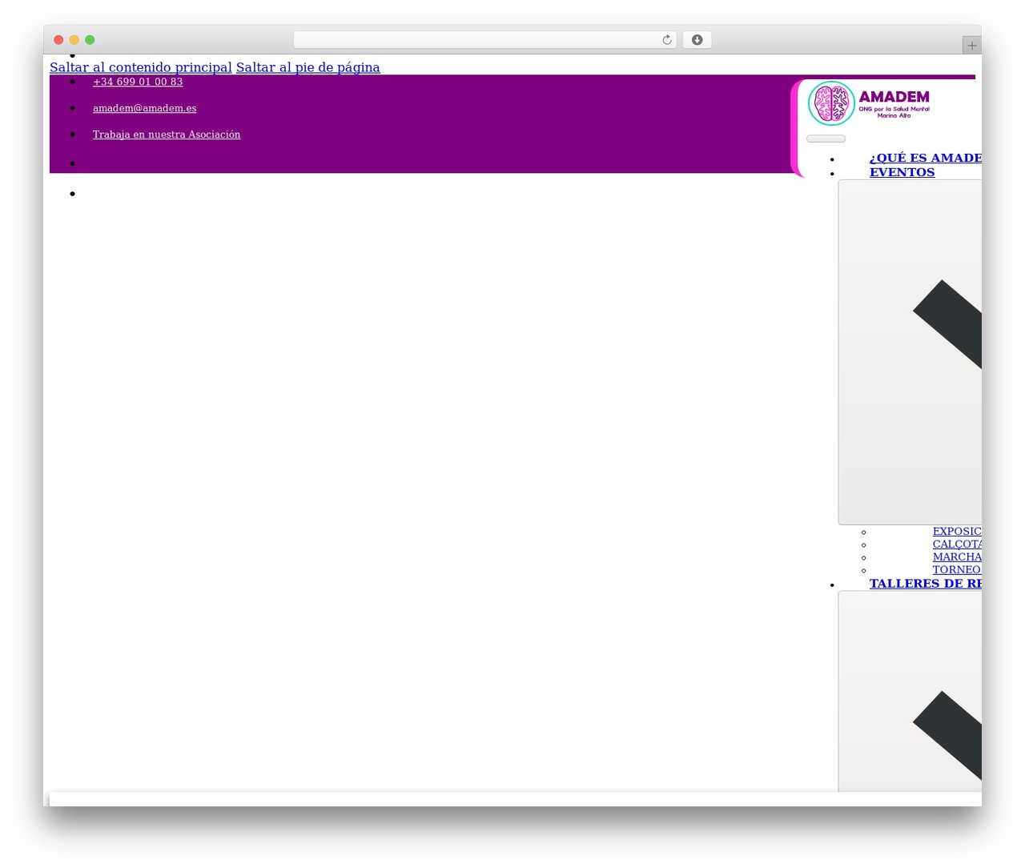Choose the CALÇOTA… submenu entry
Image resolution: width=1025 pixels, height=868 pixels.
pos(957,545)
